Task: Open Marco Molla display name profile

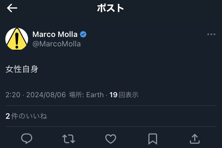Action: [x=55, y=34]
